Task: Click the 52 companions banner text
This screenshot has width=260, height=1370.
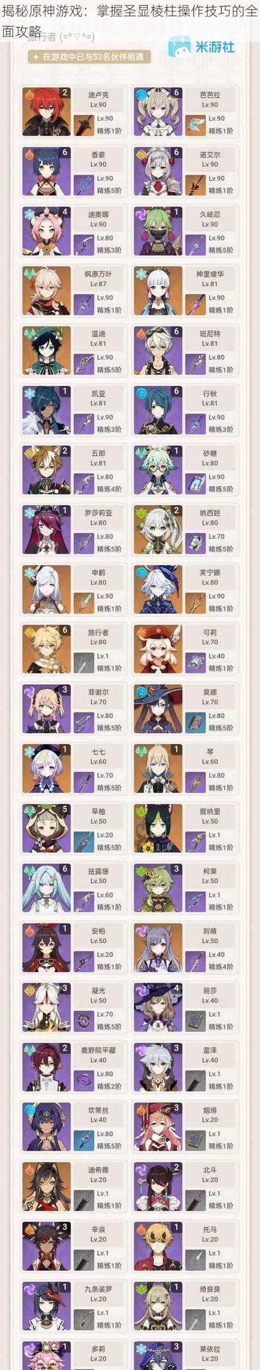Action: coord(89,57)
